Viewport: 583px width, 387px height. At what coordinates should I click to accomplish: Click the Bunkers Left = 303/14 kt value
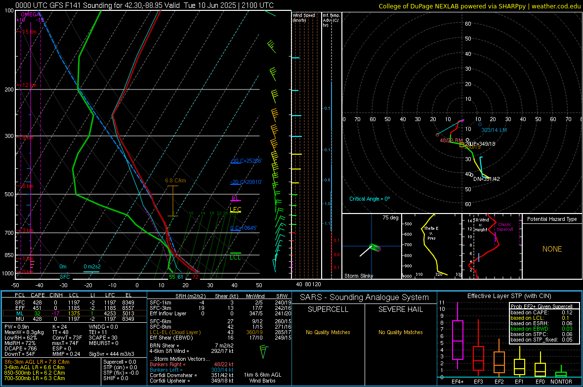(191, 370)
